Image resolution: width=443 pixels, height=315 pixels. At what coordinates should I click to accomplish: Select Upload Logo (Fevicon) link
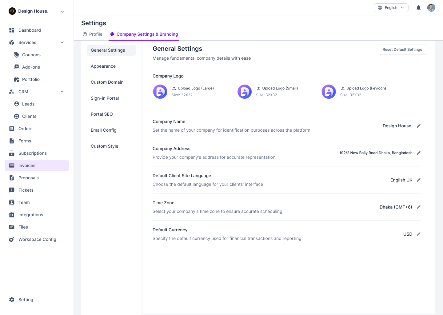(x=366, y=88)
